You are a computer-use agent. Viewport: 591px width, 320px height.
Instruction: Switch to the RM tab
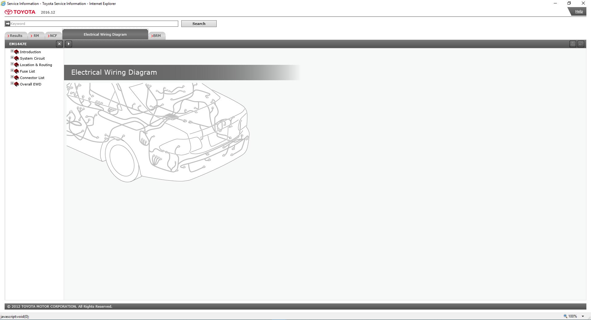36,36
